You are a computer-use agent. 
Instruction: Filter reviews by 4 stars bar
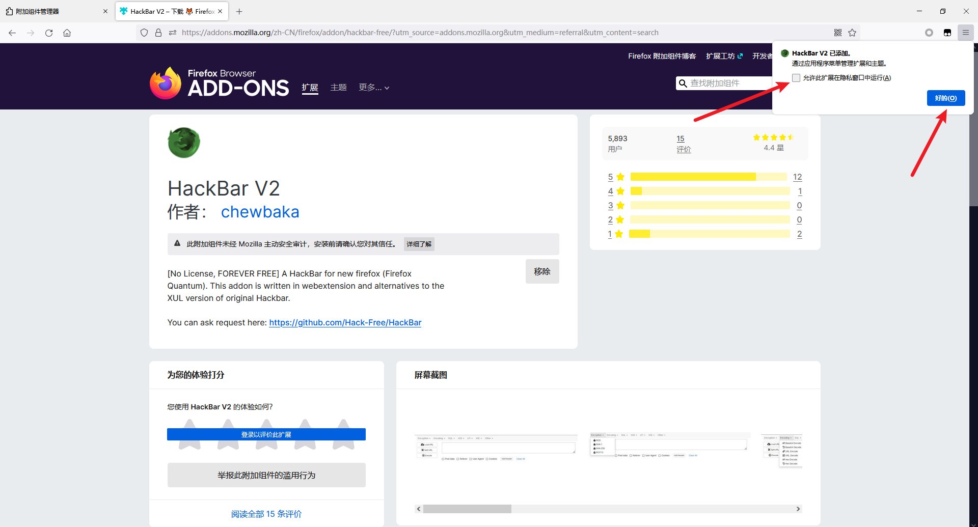coord(710,191)
